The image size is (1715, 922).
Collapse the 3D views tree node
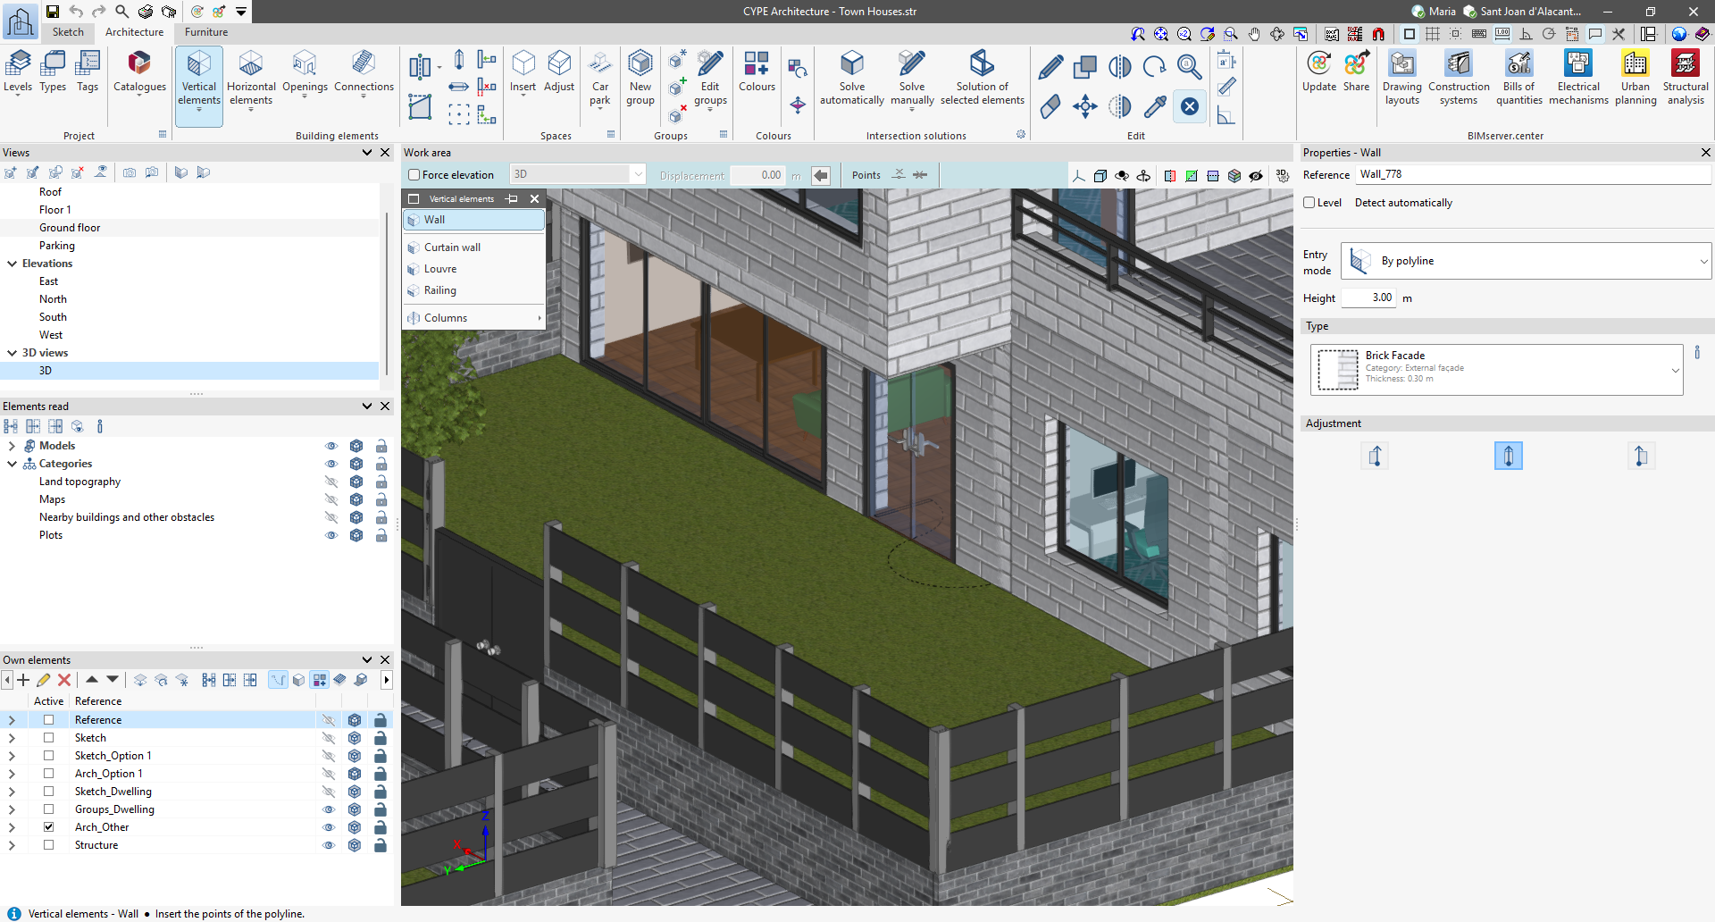(13, 353)
